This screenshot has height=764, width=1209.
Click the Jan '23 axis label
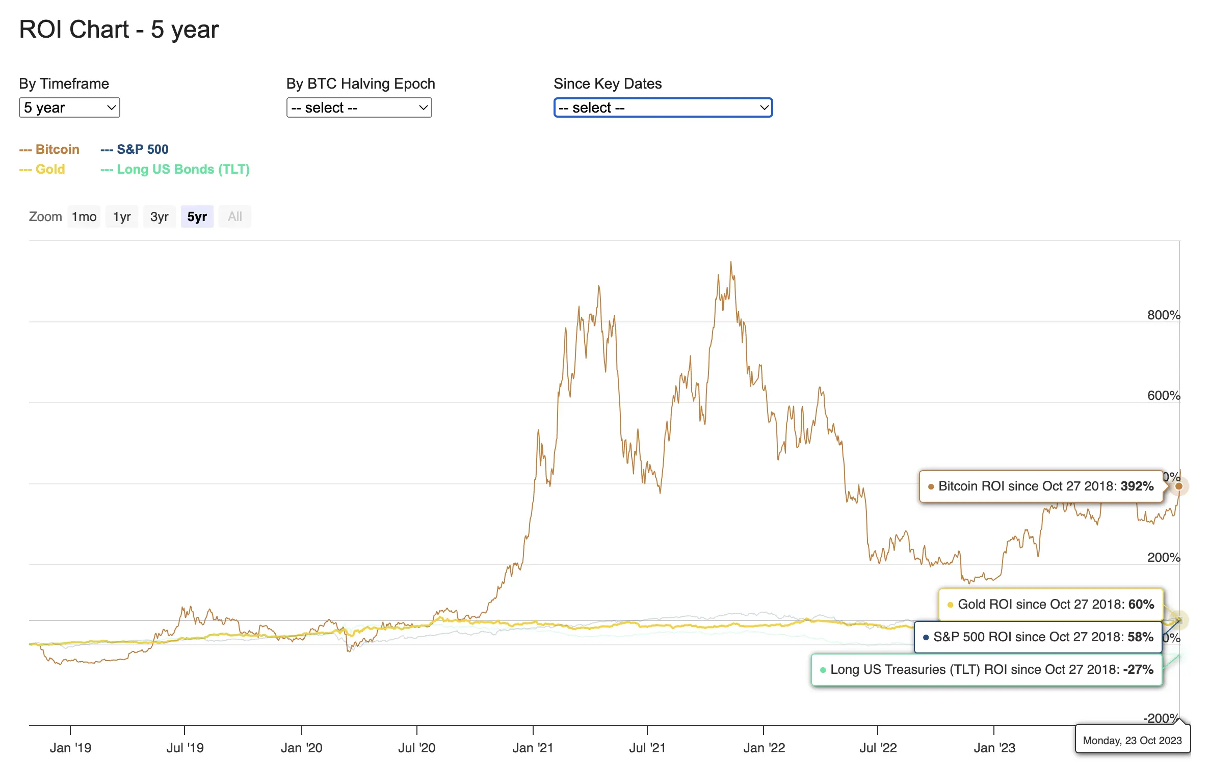pos(994,748)
